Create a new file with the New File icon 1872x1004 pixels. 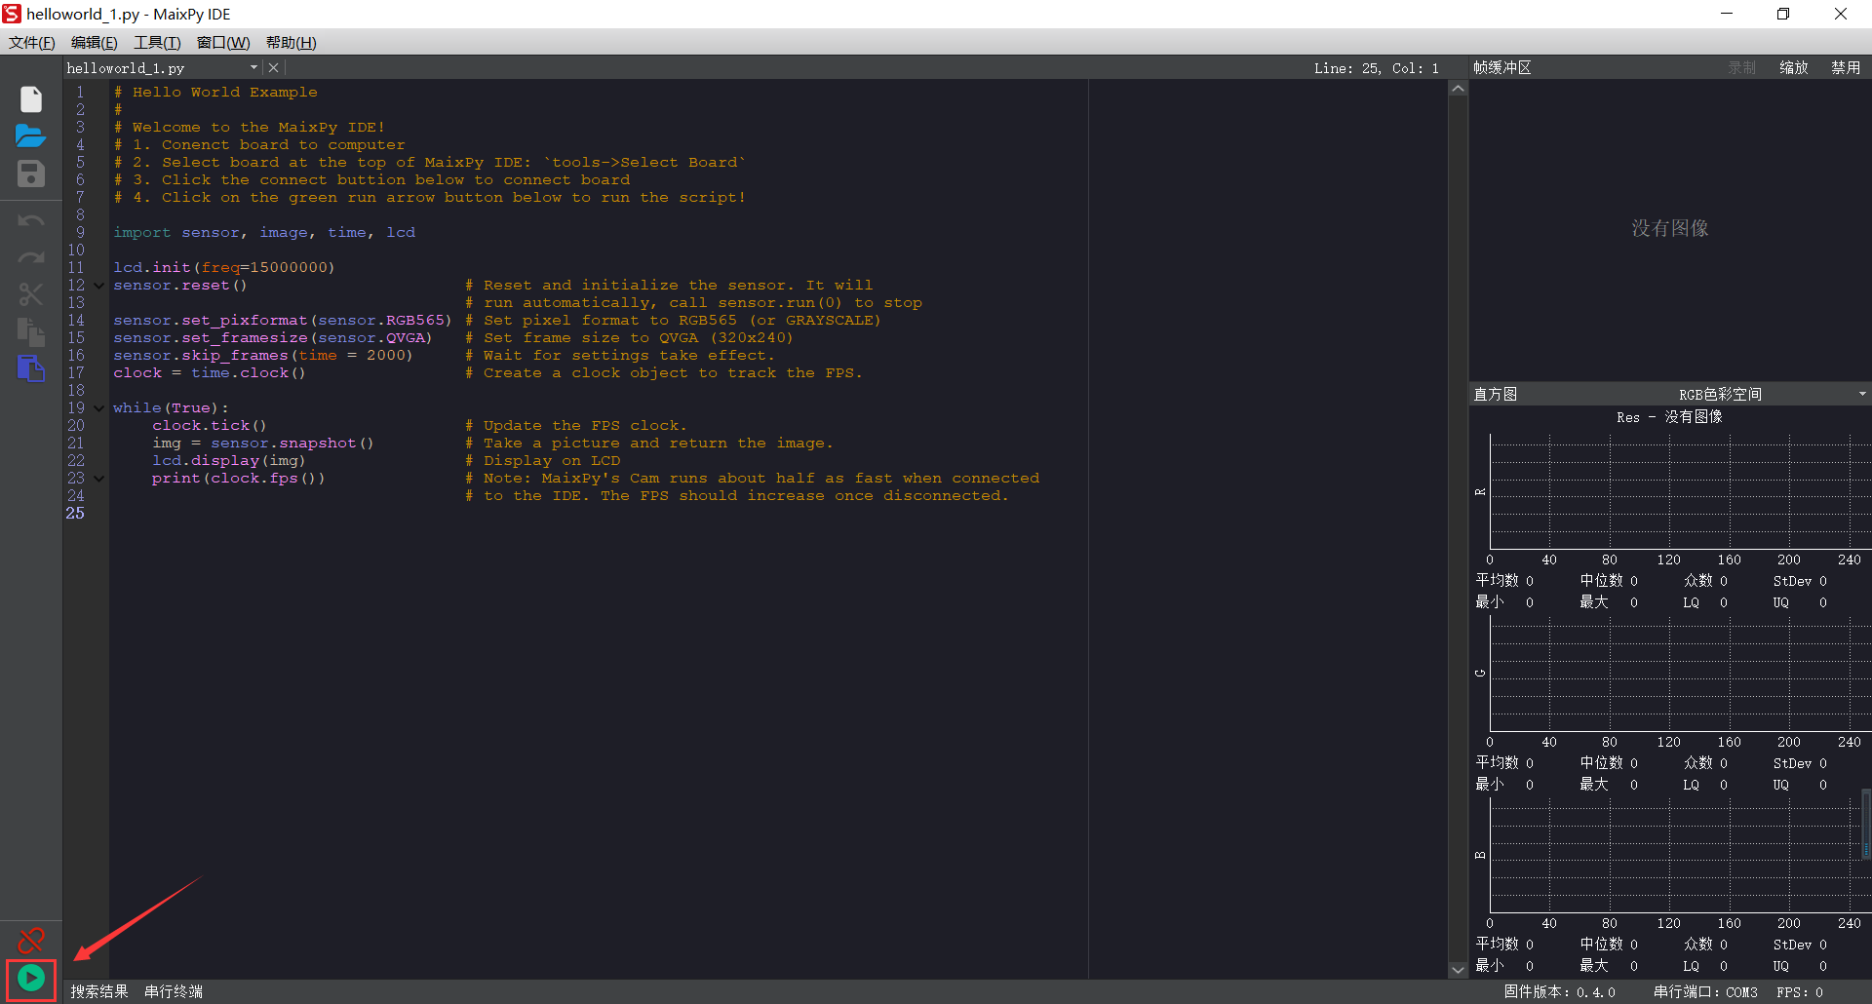(31, 99)
